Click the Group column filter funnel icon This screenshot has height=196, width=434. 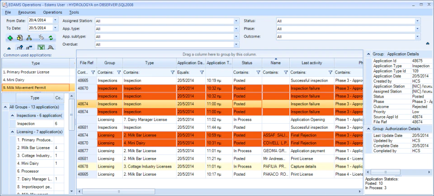pyautogui.click(x=119, y=72)
